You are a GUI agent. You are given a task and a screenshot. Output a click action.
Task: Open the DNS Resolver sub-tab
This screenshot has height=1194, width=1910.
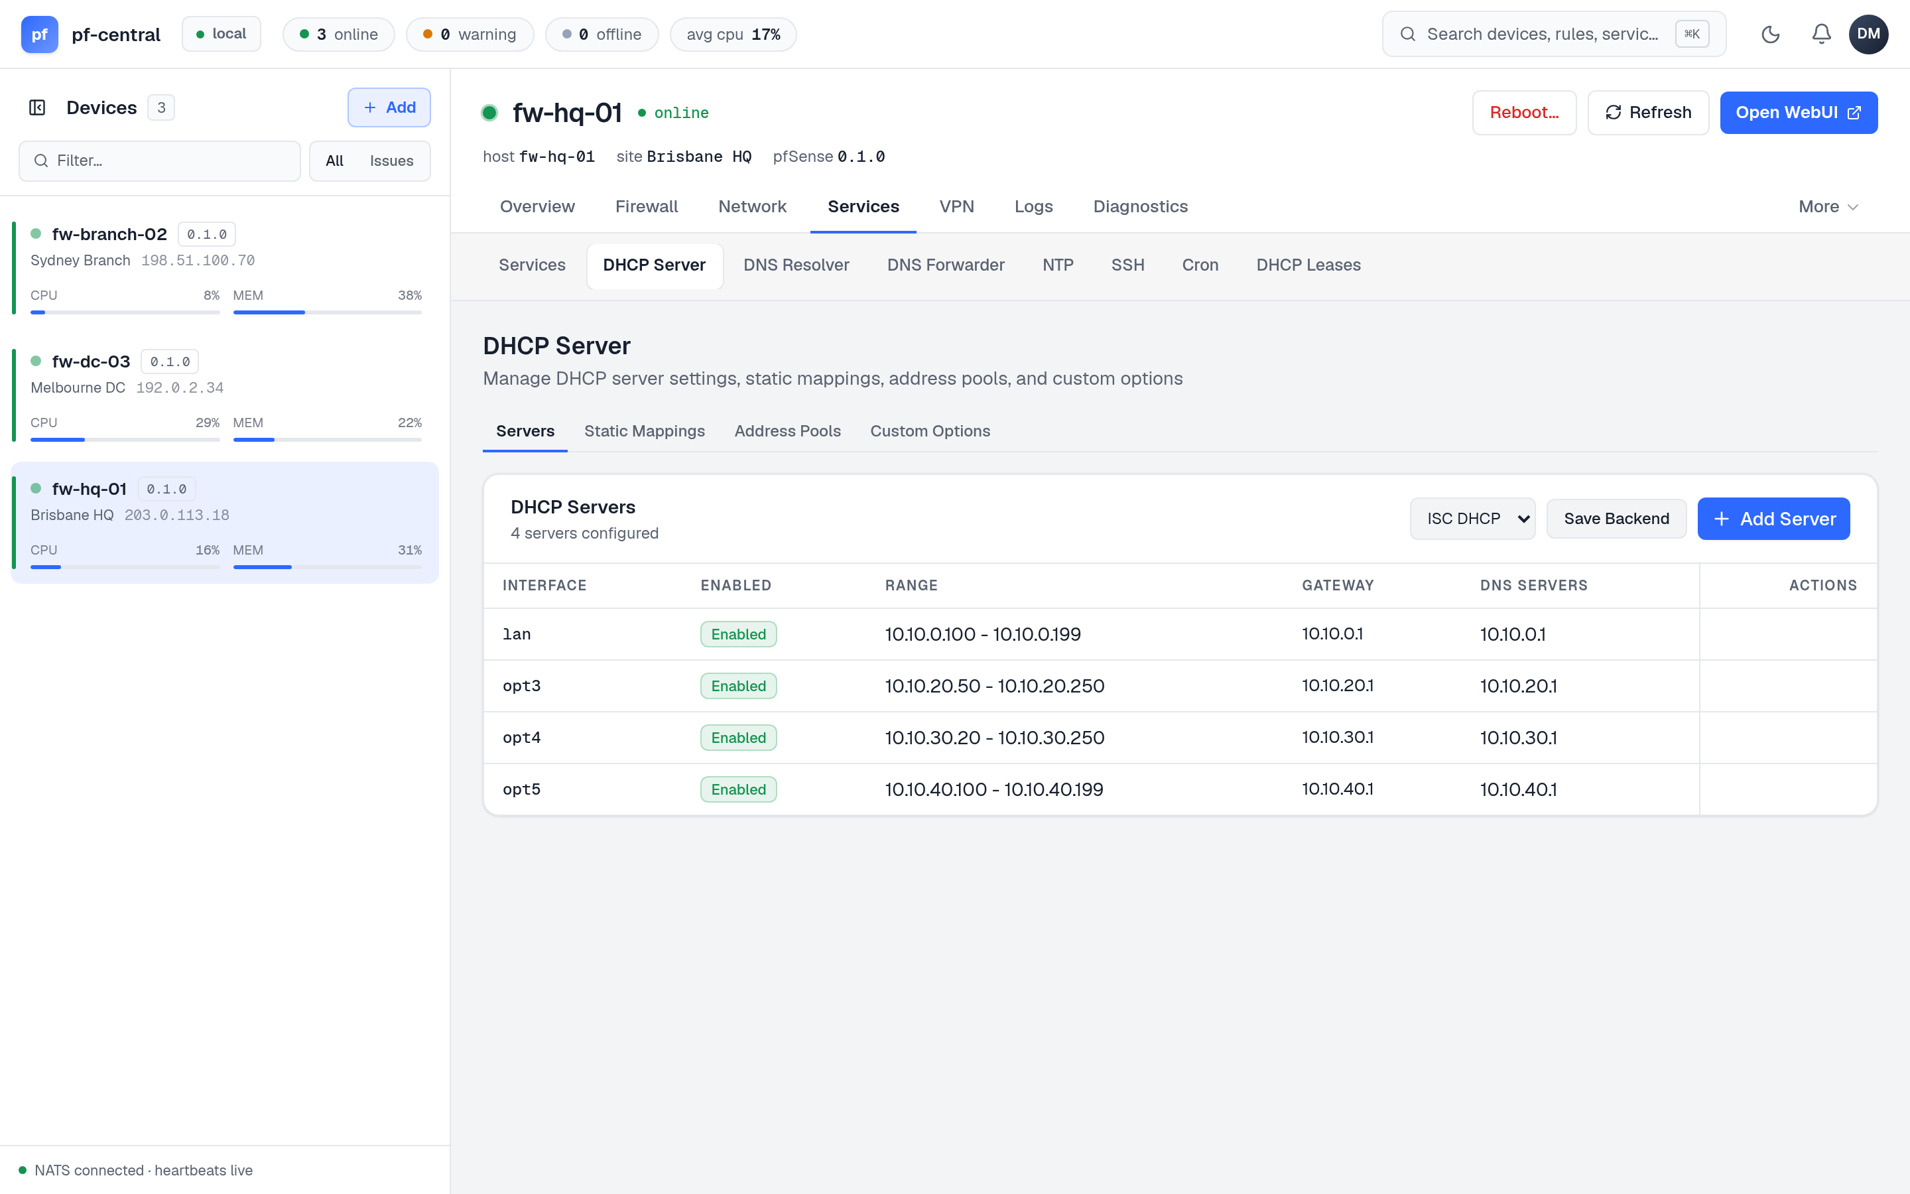coord(796,265)
